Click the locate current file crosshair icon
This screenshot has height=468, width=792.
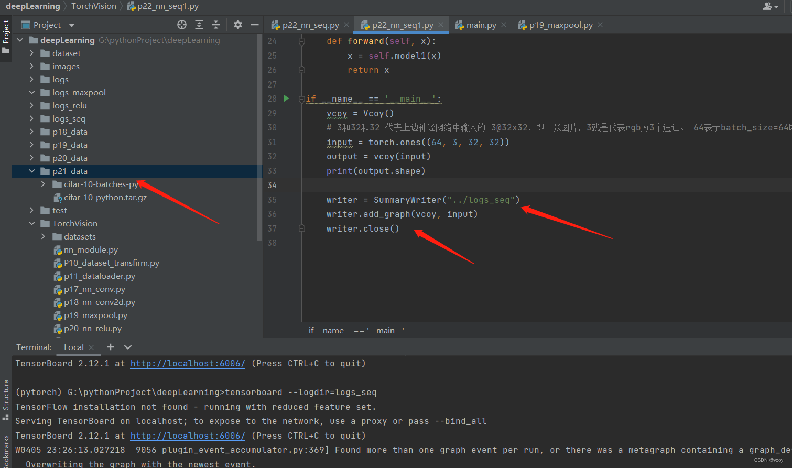(x=182, y=25)
